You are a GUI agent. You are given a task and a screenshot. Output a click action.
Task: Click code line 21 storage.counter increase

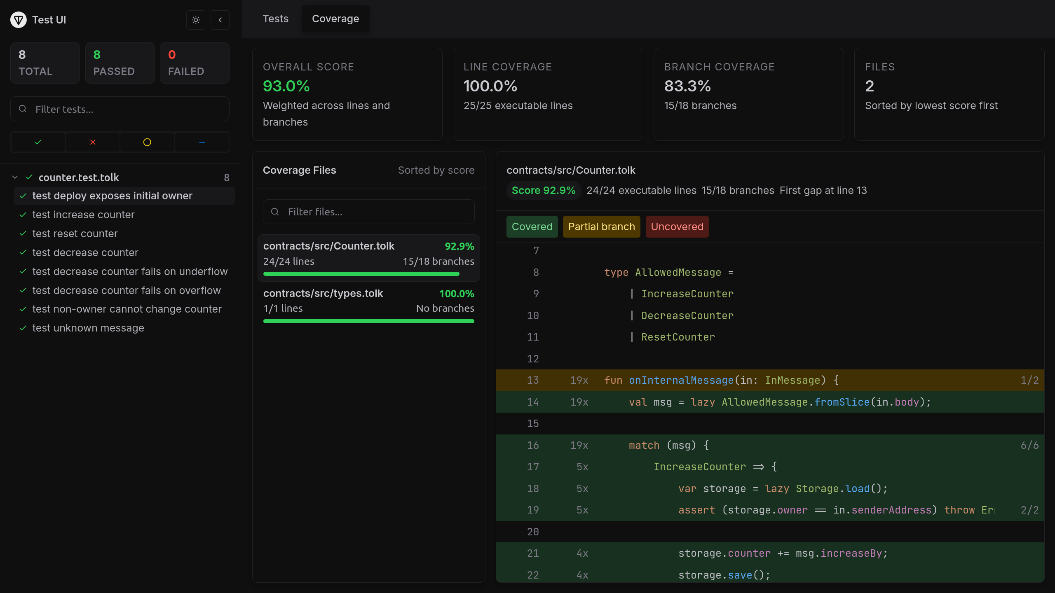pos(770,553)
